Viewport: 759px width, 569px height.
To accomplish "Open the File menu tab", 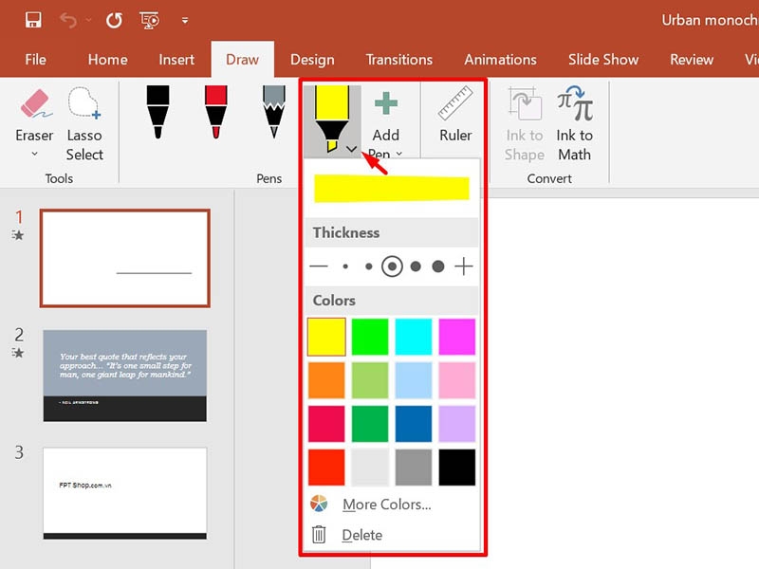I will pos(36,60).
